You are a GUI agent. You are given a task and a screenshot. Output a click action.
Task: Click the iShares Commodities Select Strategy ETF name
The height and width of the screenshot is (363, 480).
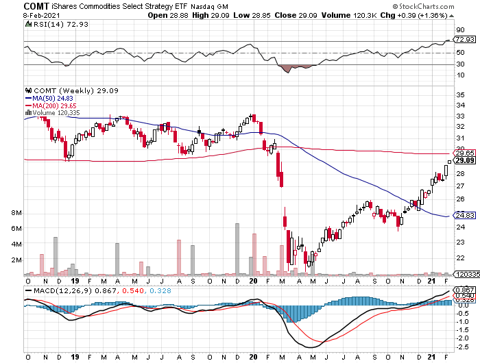(119, 6)
